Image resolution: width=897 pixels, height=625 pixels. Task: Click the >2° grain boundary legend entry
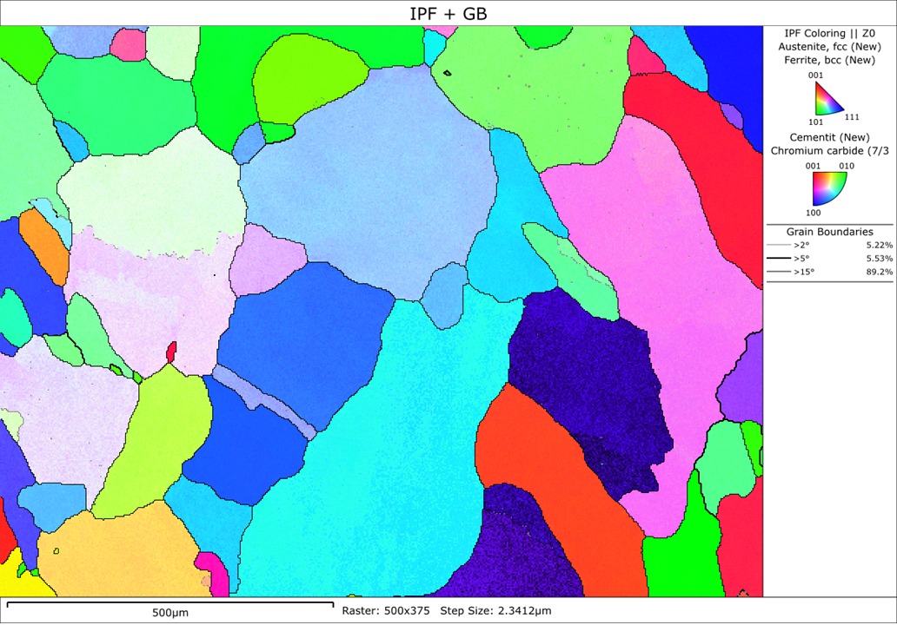pyautogui.click(x=829, y=245)
